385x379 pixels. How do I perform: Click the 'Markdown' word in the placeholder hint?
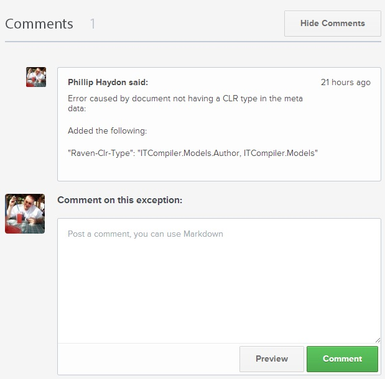(203, 234)
